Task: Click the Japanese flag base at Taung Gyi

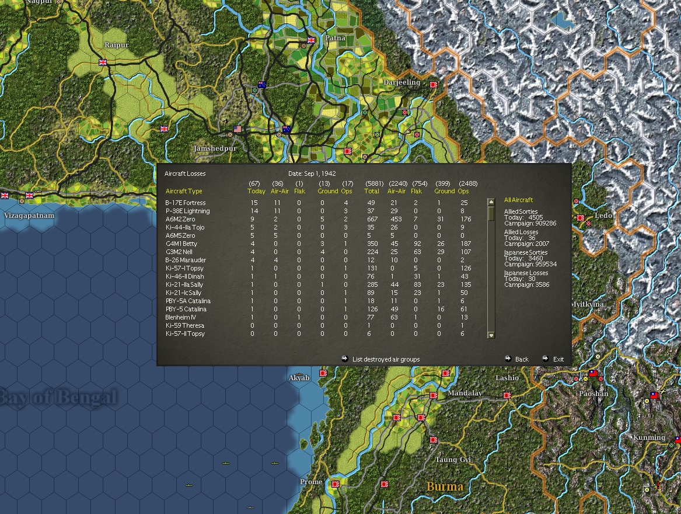Action: (433, 440)
